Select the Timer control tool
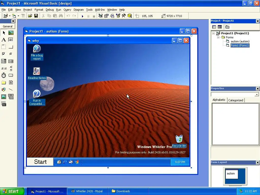The width and height of the screenshot is (260, 195). 4,75
